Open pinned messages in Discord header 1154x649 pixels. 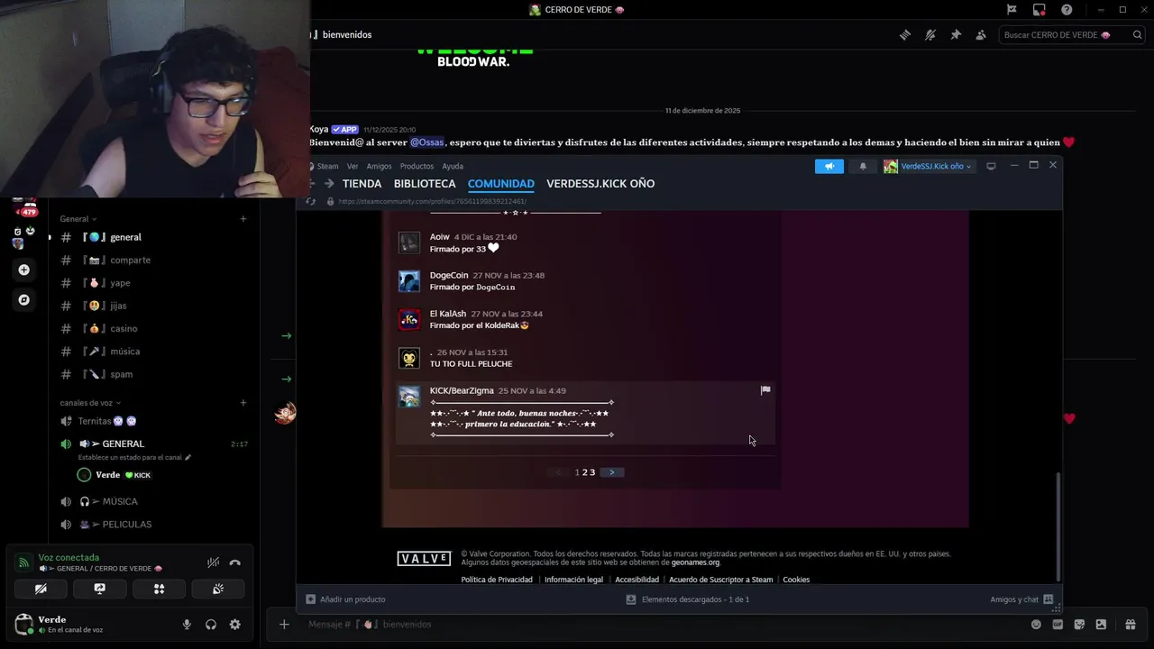pyautogui.click(x=956, y=35)
